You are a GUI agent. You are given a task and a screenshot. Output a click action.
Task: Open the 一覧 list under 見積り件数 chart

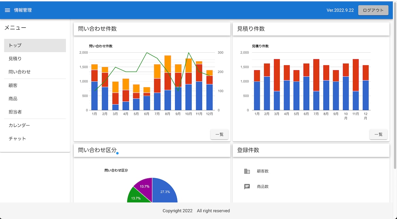coord(378,134)
